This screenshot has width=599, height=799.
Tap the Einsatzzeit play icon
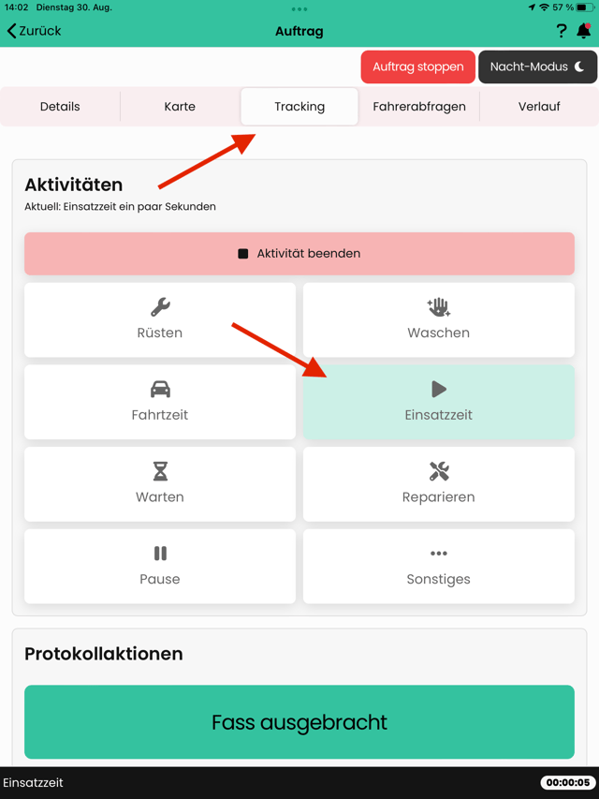coord(439,390)
